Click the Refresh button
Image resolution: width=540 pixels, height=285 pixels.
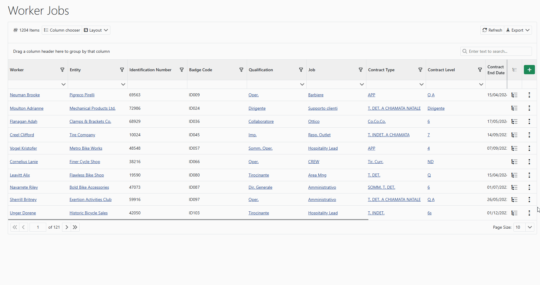(x=492, y=30)
